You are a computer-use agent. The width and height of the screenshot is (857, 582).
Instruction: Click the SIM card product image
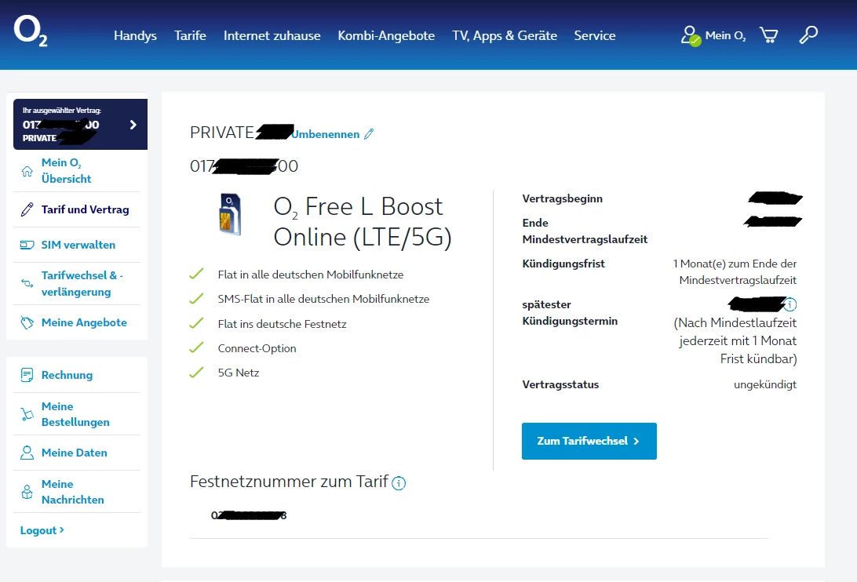point(230,214)
